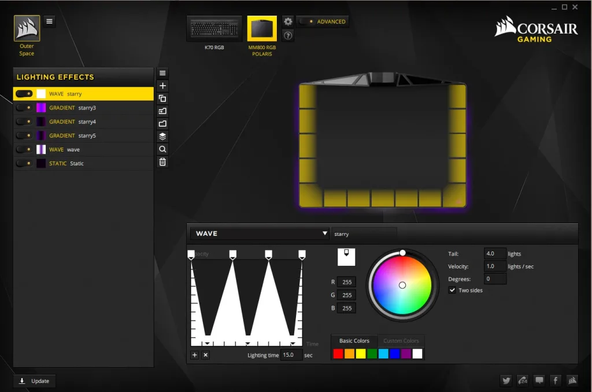This screenshot has height=392, width=592.
Task: Toggle the GRADIENT starry4 effect switch
Action: [x=24, y=121]
